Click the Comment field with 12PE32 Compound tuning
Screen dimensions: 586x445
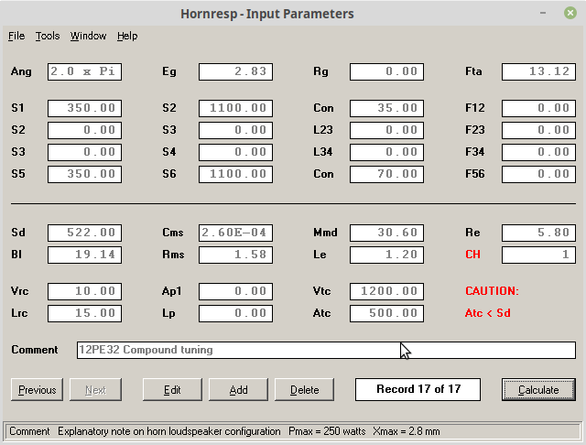click(326, 350)
